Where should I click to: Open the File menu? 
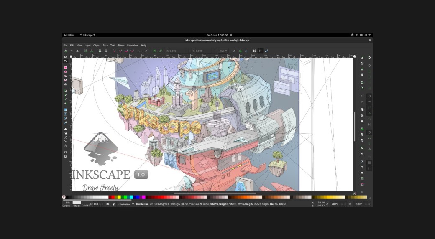pyautogui.click(x=66, y=46)
